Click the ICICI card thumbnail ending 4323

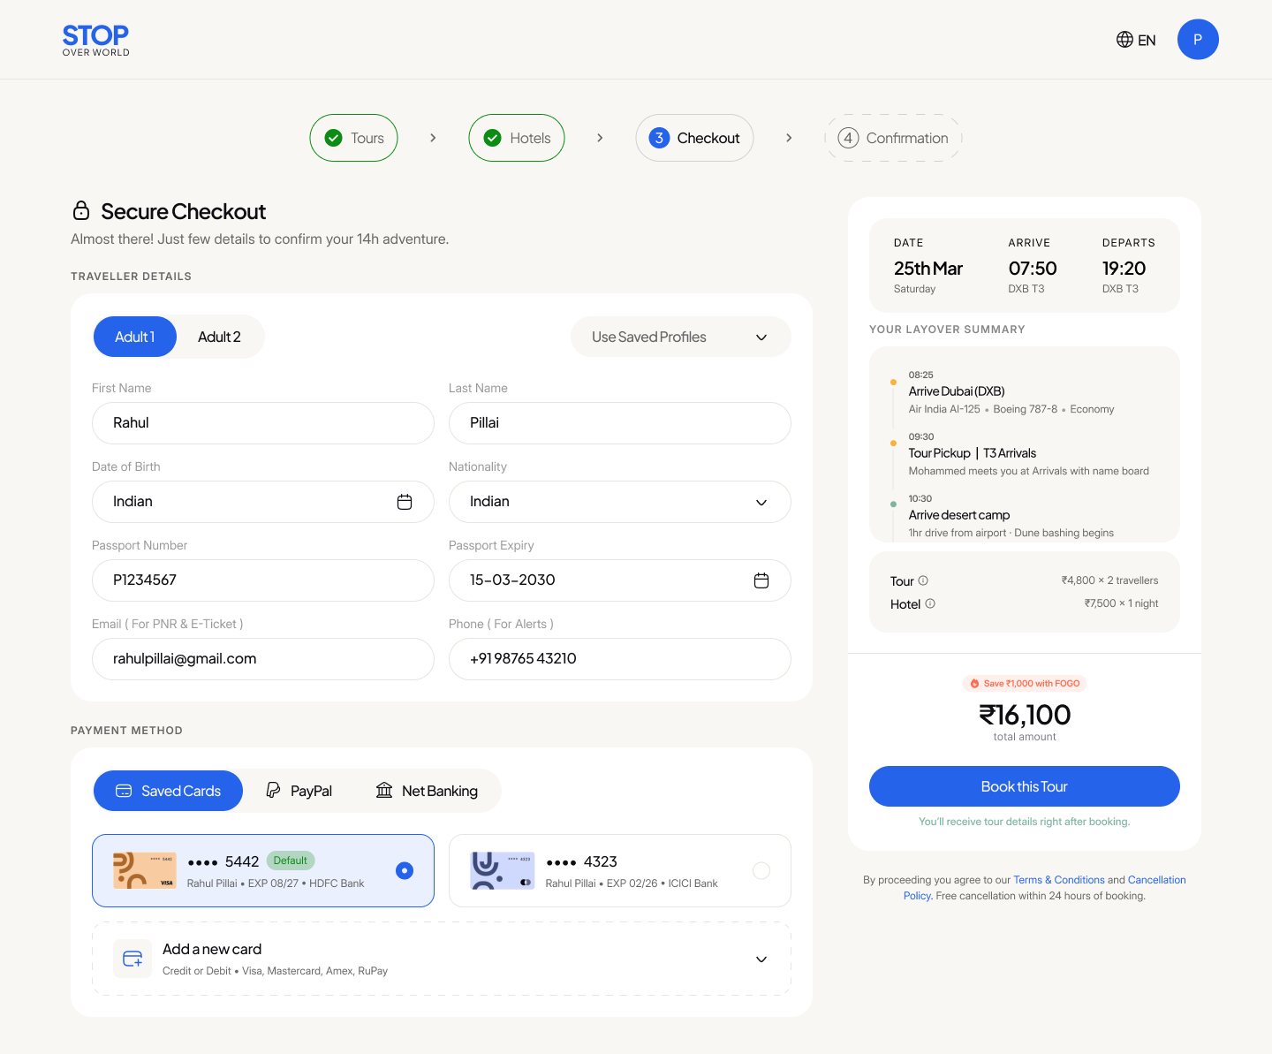click(x=503, y=870)
